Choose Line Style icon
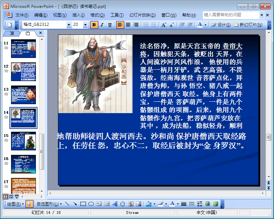This screenshot has width=274, height=219. tap(184, 204)
